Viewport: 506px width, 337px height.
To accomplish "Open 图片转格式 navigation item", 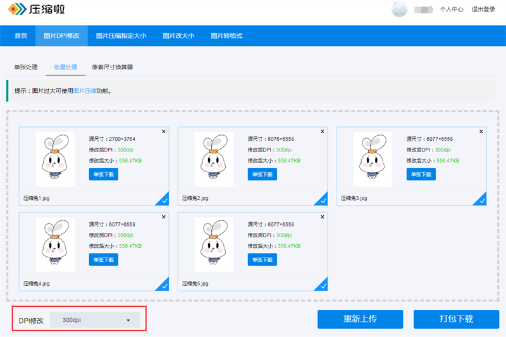I will pos(226,36).
